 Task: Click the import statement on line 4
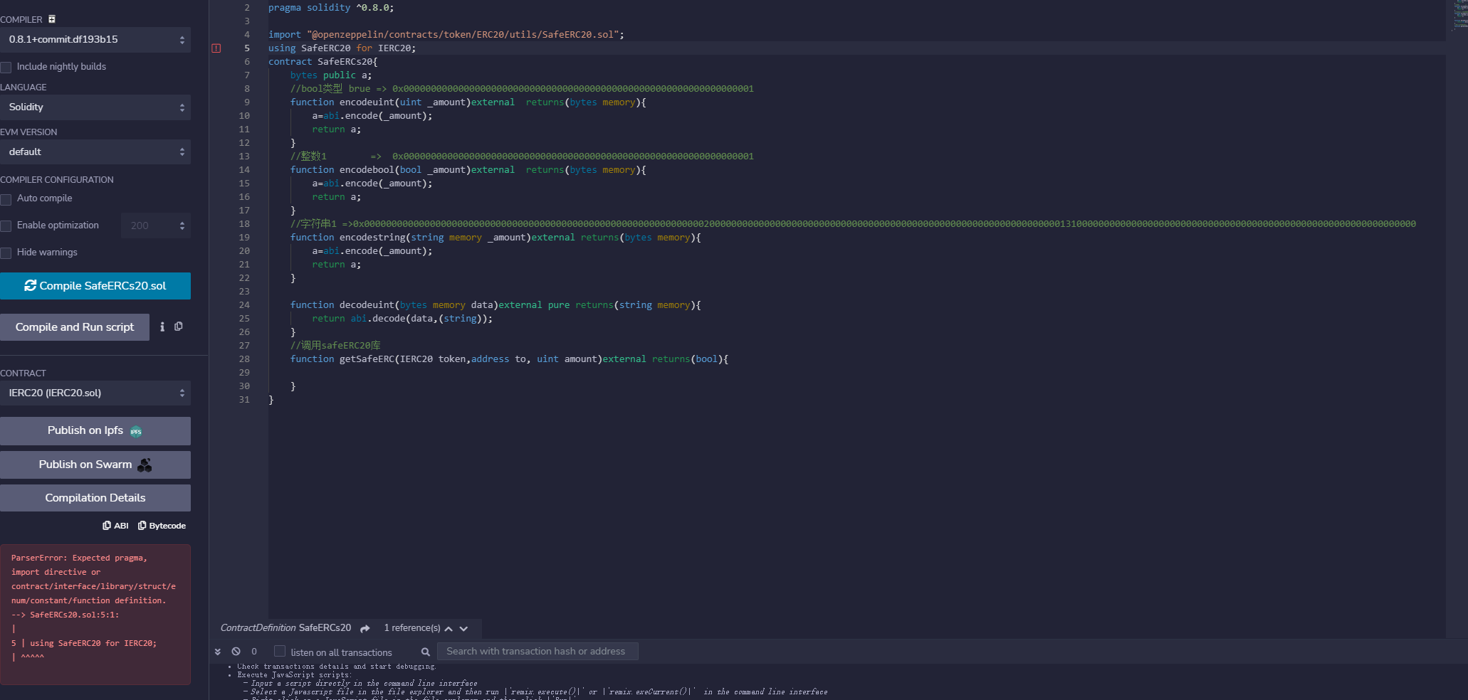pyautogui.click(x=446, y=35)
